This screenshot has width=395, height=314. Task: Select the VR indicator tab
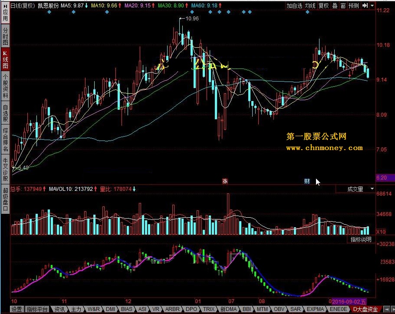(156, 309)
